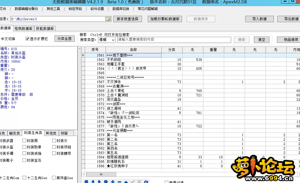Viewport: 300px width, 183px height.
Task: Click the 中文切换 label
Action: coord(8,39)
